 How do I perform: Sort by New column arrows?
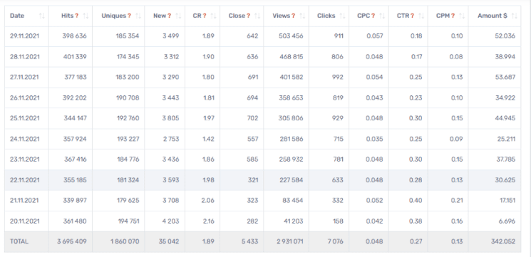click(x=178, y=16)
